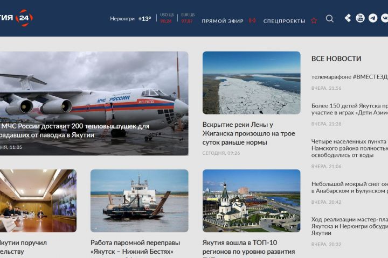
Task: Click the live broadcast signal icon
Action: (x=252, y=20)
